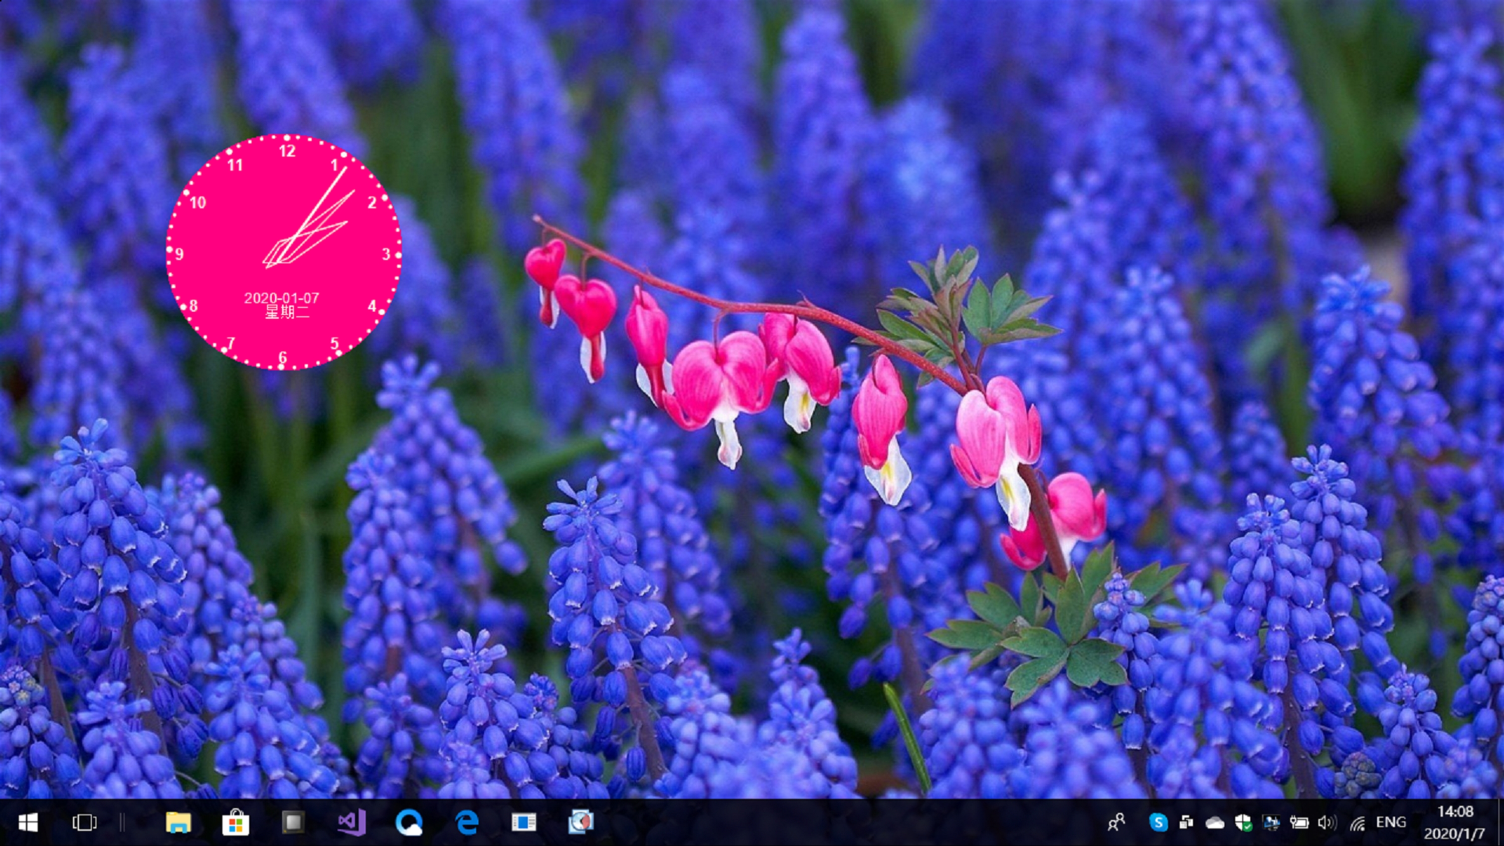Open the Wi-Fi network flyout
1504x846 pixels.
pyautogui.click(x=1357, y=823)
